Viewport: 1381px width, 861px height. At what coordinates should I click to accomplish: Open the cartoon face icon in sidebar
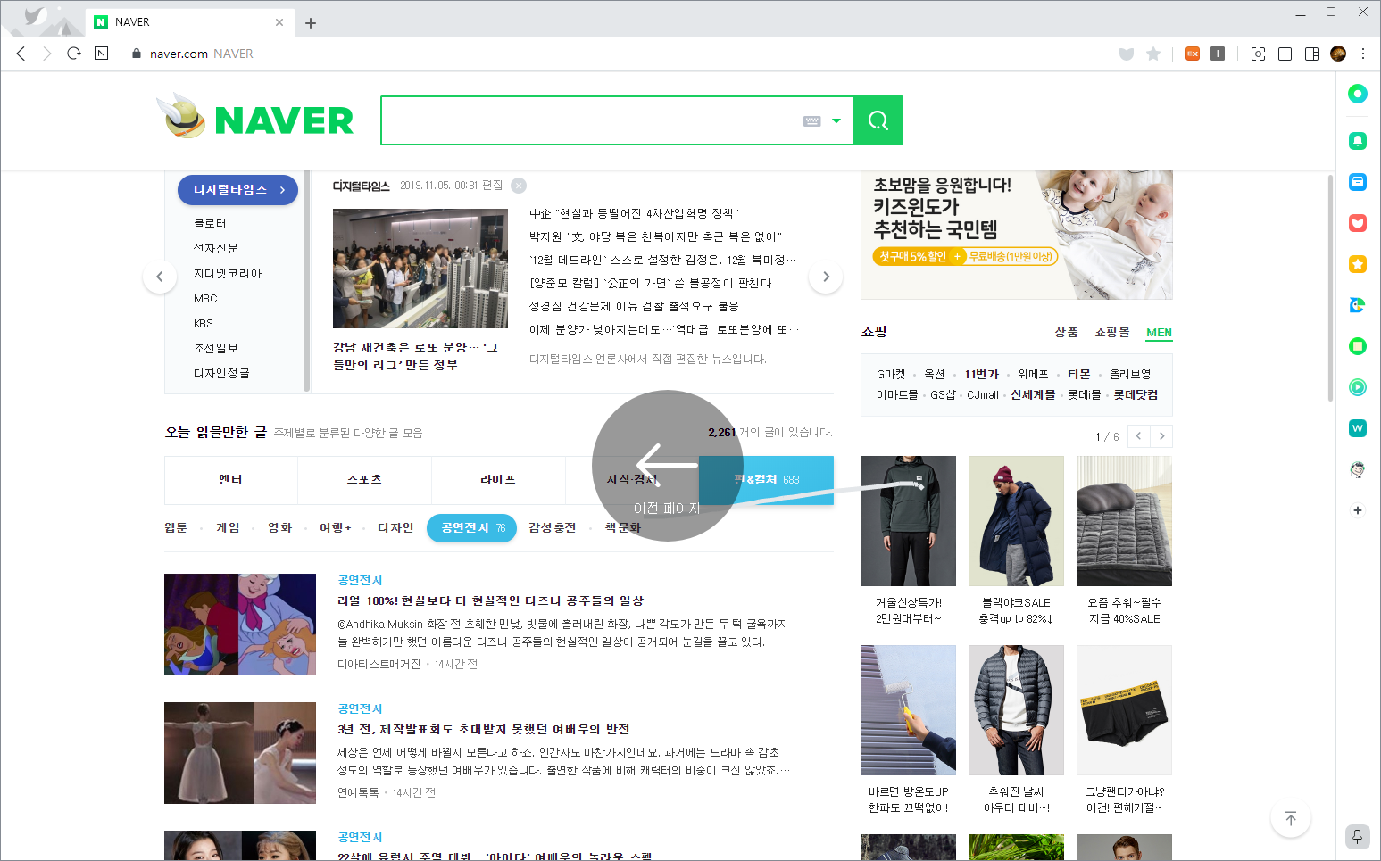point(1358,469)
